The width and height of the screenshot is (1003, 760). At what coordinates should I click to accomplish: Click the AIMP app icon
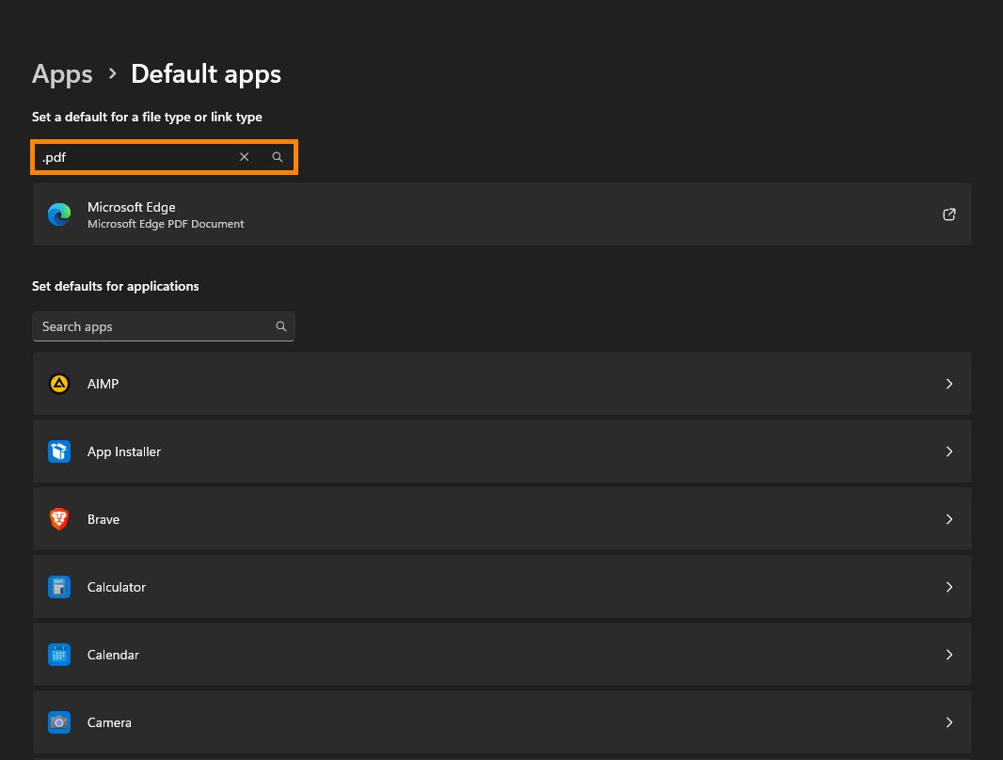(x=59, y=384)
